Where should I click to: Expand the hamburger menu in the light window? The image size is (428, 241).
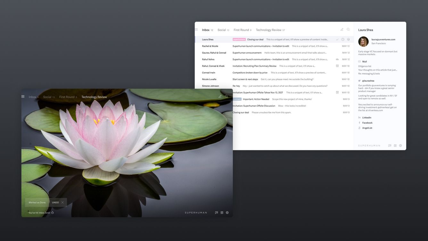point(196,29)
